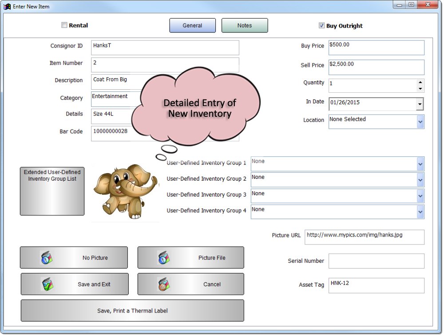Open User-Defined Inventory Group 4 dropdown

tap(420, 212)
